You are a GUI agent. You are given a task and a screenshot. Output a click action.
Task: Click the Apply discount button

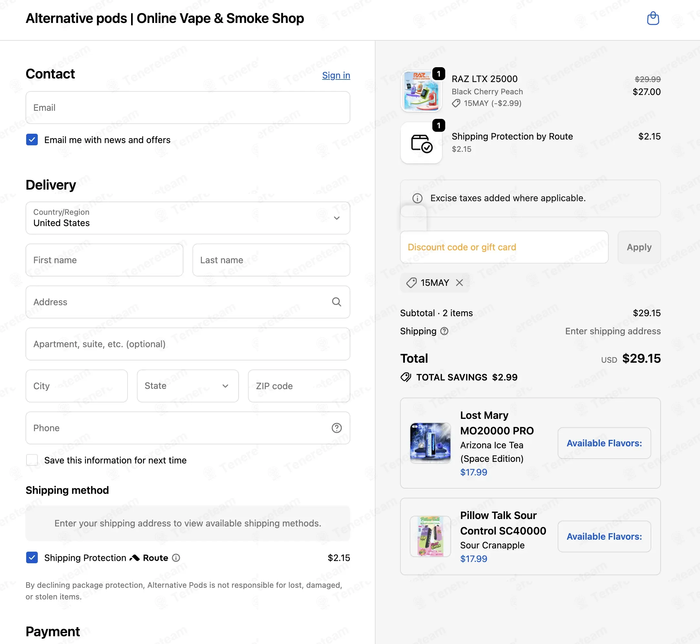pos(639,247)
